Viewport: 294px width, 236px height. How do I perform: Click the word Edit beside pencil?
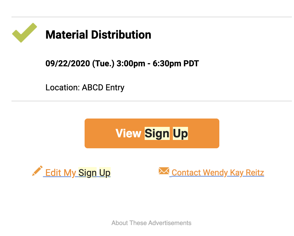(53, 173)
